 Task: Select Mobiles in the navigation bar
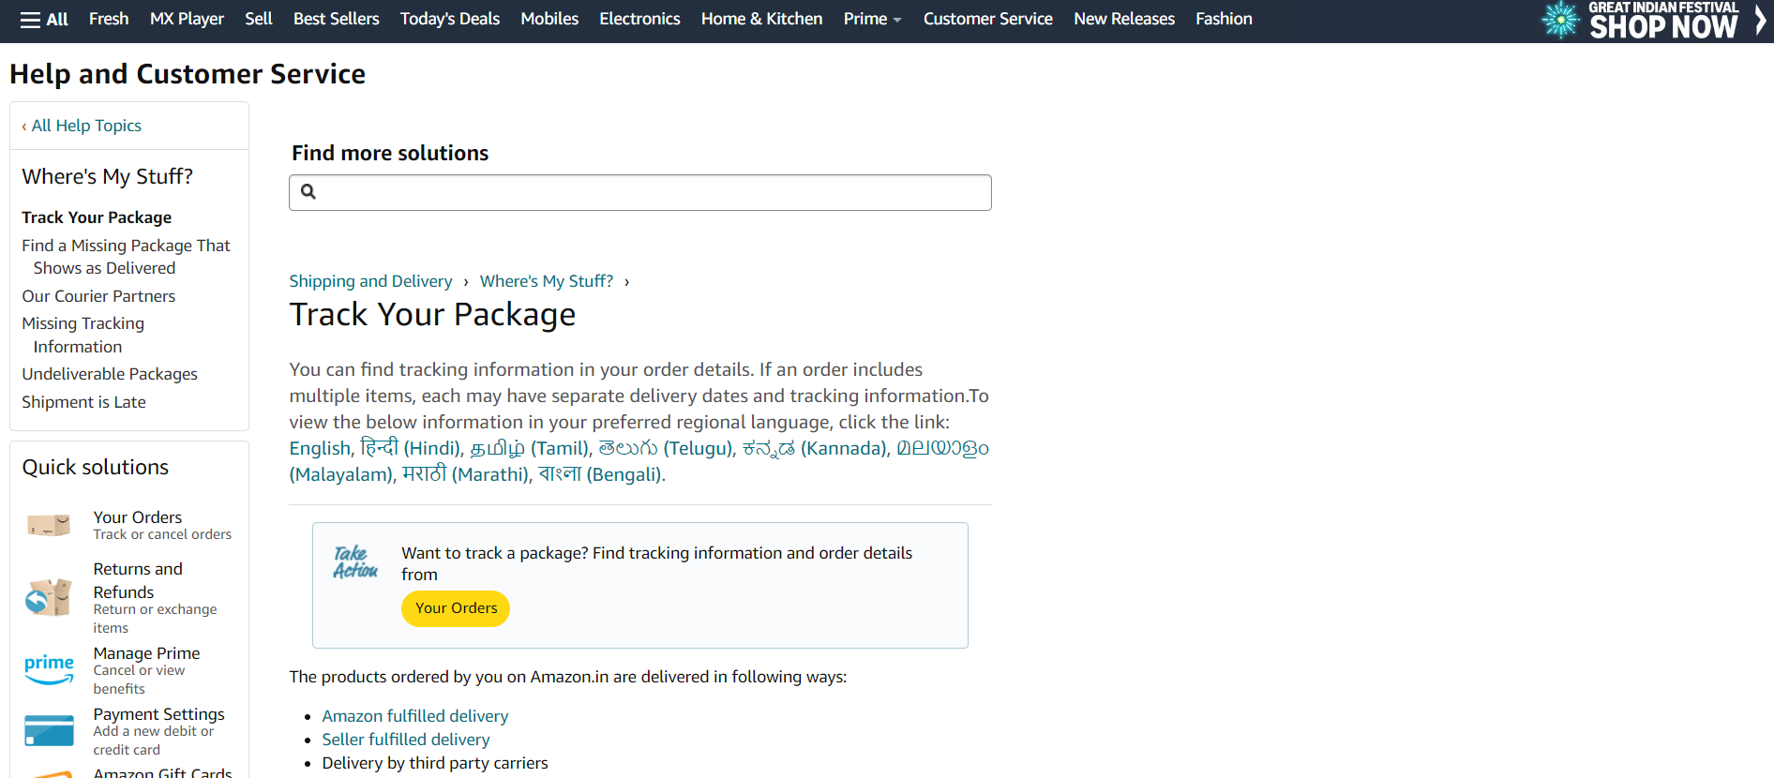pyautogui.click(x=549, y=19)
